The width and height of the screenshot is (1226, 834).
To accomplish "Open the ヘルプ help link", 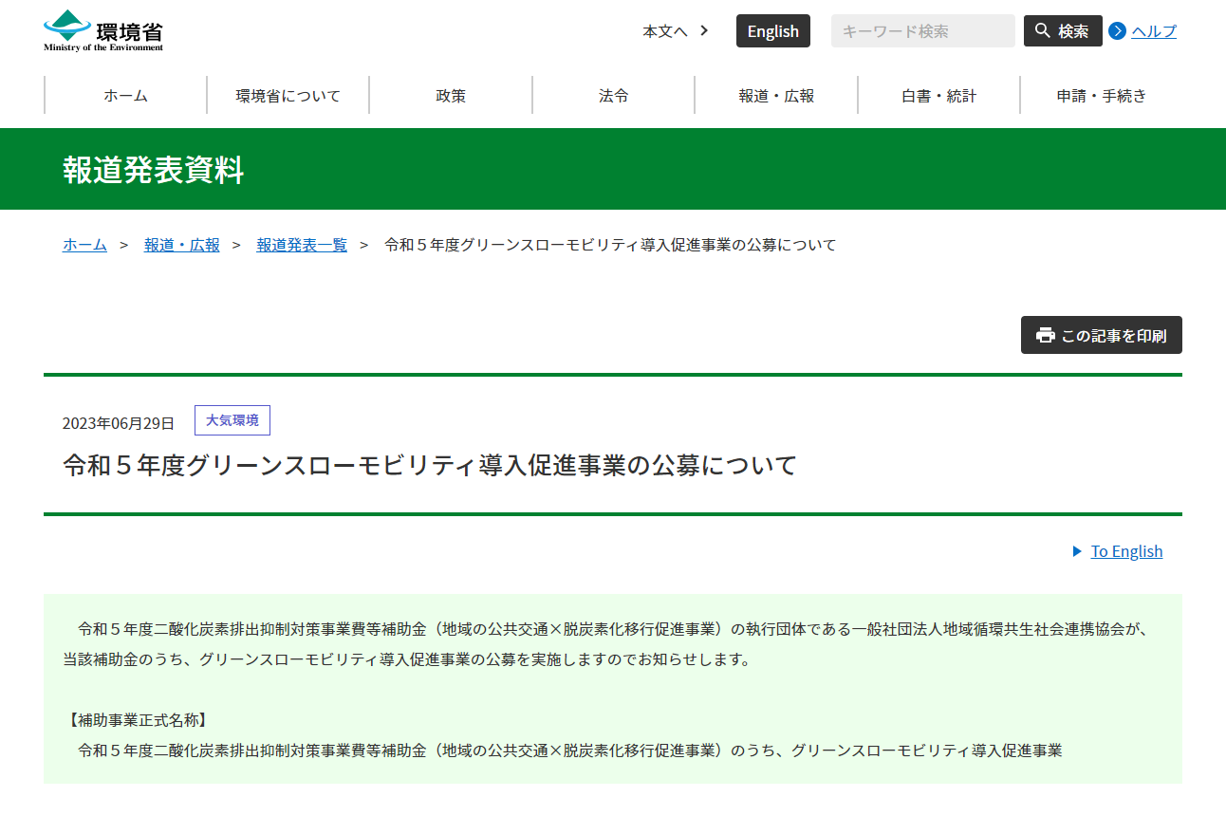I will click(1153, 31).
